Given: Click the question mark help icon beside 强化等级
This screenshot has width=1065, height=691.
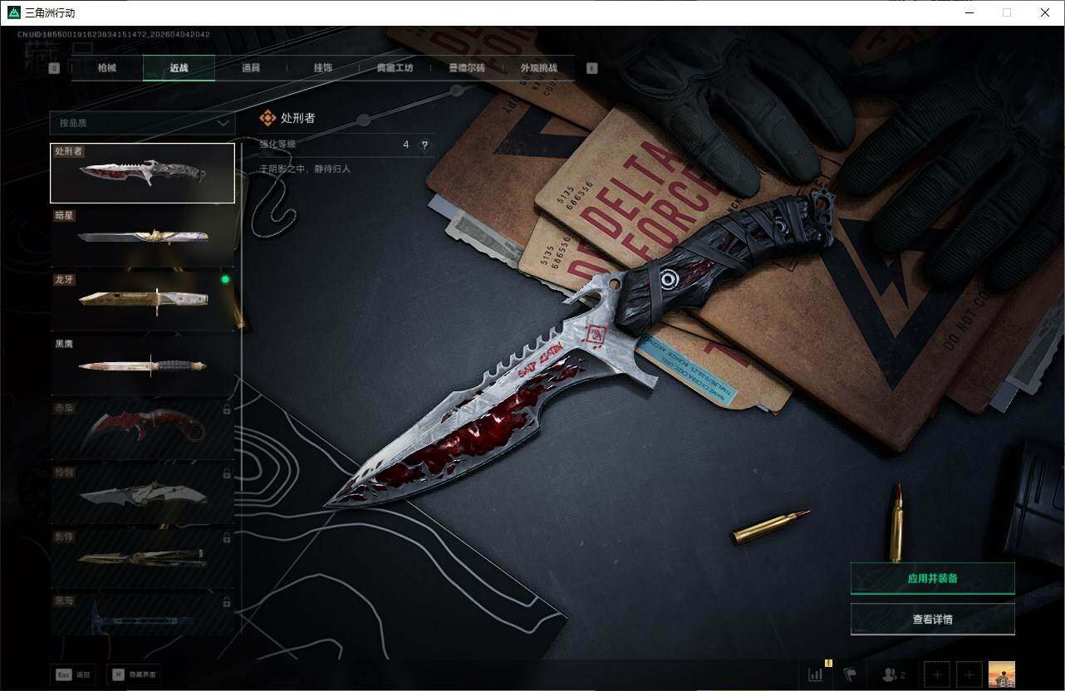Looking at the screenshot, I should 425,145.
